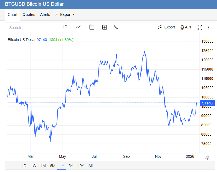
Task: Open the vertical three-dot more menu
Action: tap(209, 27)
